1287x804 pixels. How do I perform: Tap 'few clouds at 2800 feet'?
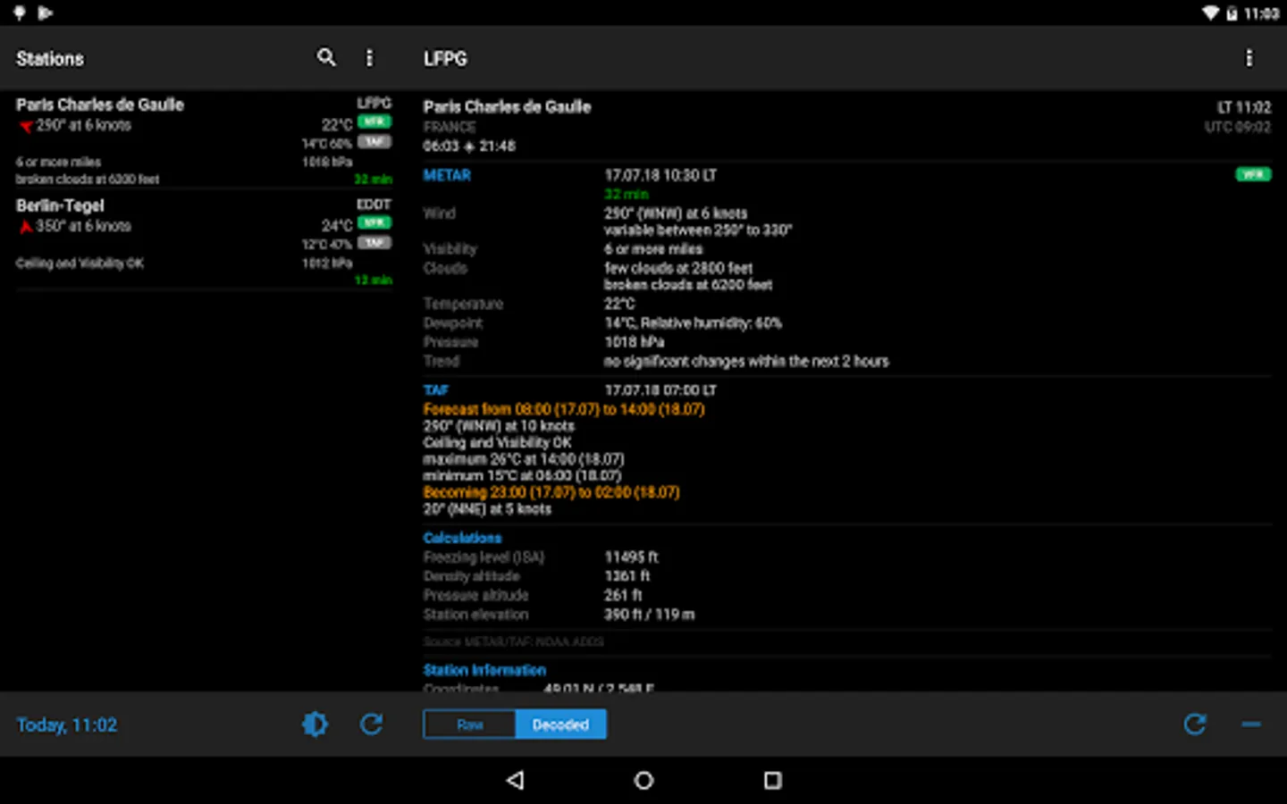point(678,268)
